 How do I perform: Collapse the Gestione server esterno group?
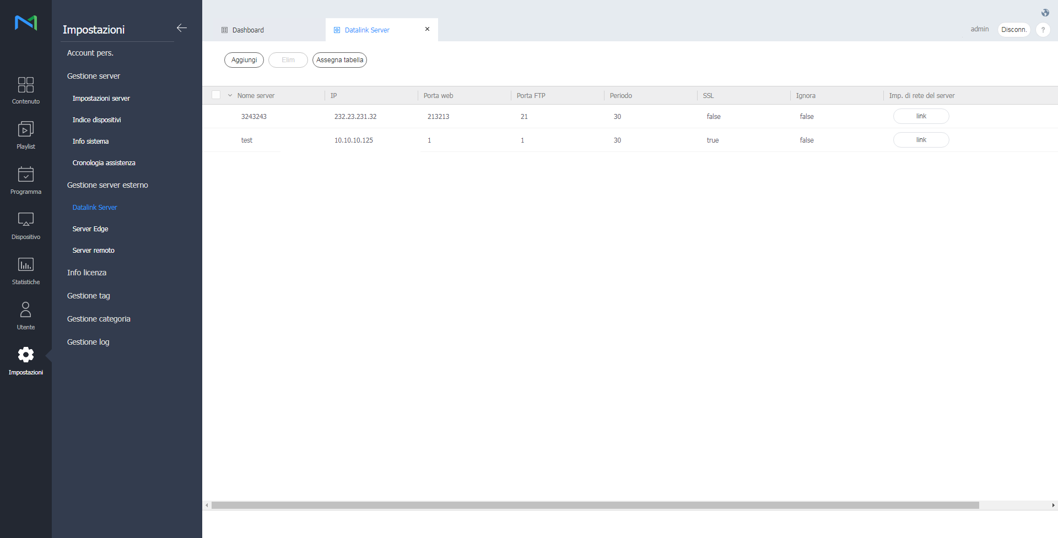[107, 185]
